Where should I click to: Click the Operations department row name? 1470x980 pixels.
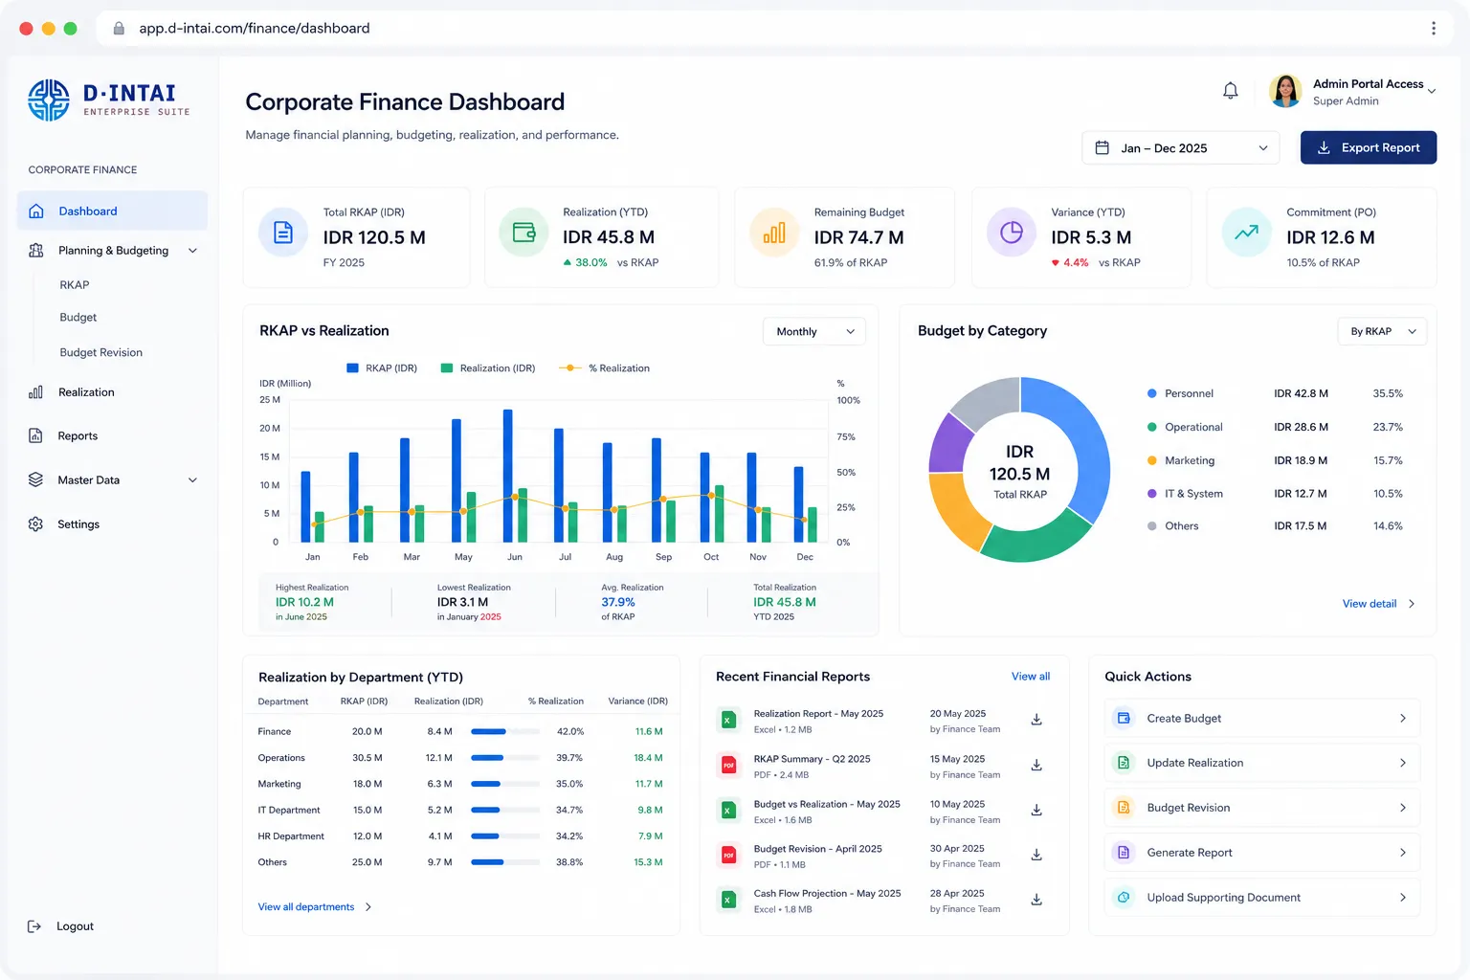click(x=281, y=758)
